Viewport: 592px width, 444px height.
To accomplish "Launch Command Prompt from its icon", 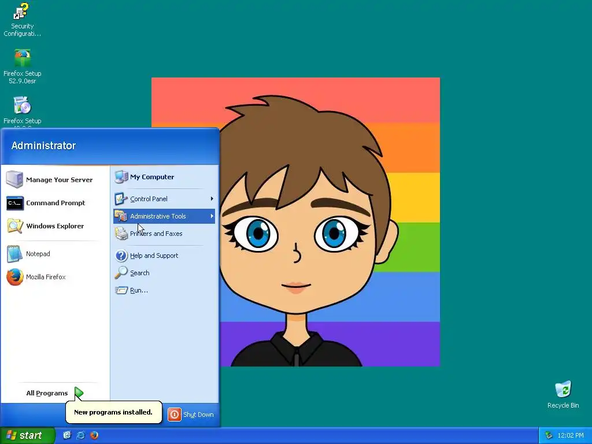I will (x=14, y=203).
